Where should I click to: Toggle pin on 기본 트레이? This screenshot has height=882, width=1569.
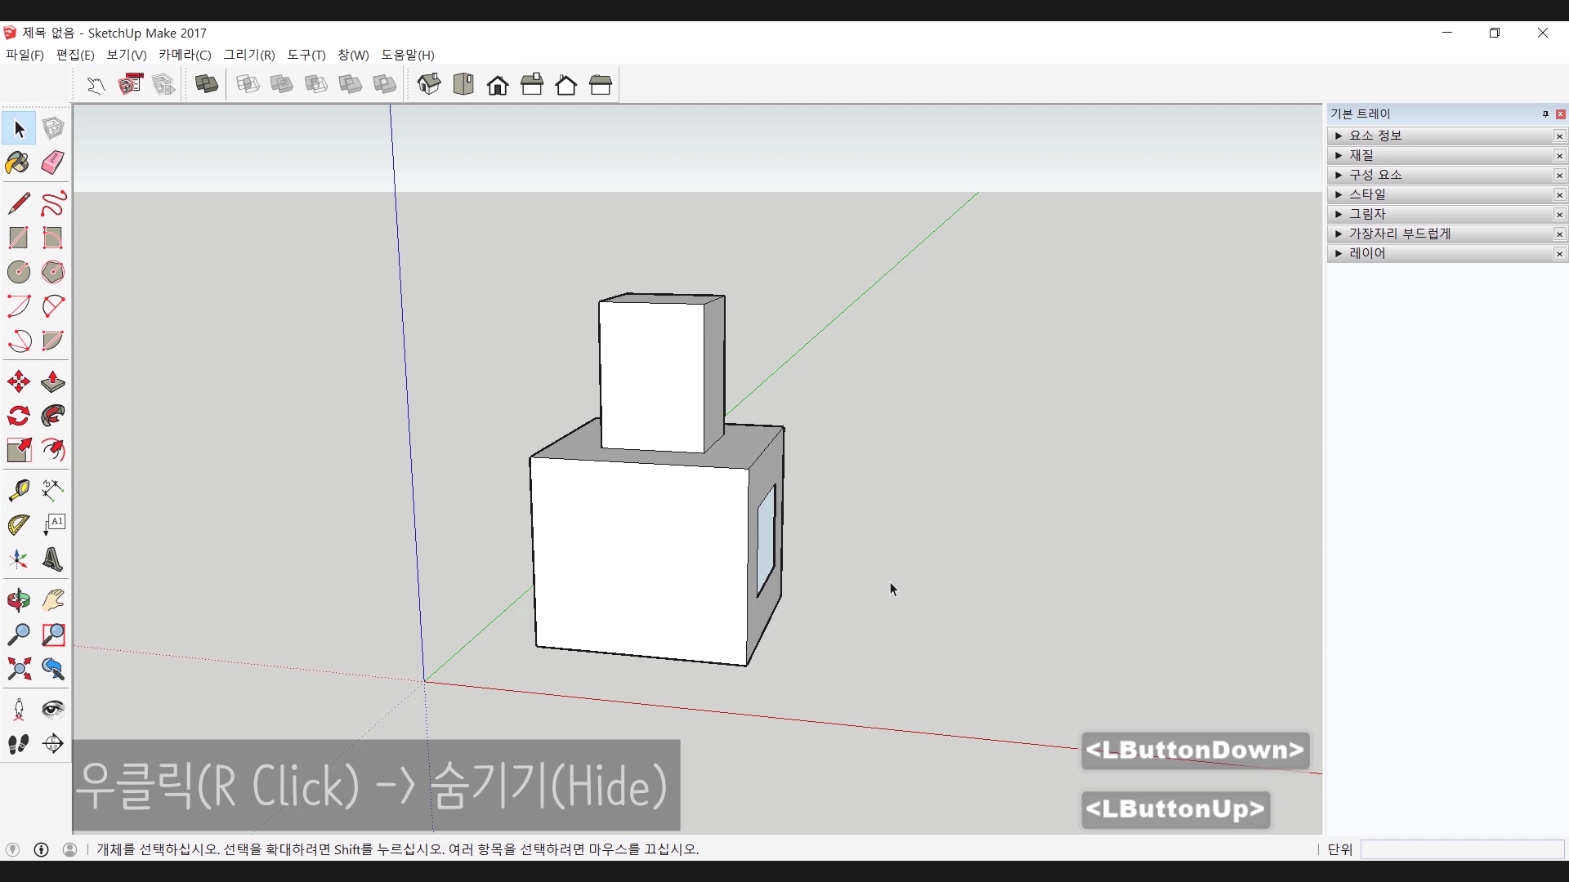1545,114
